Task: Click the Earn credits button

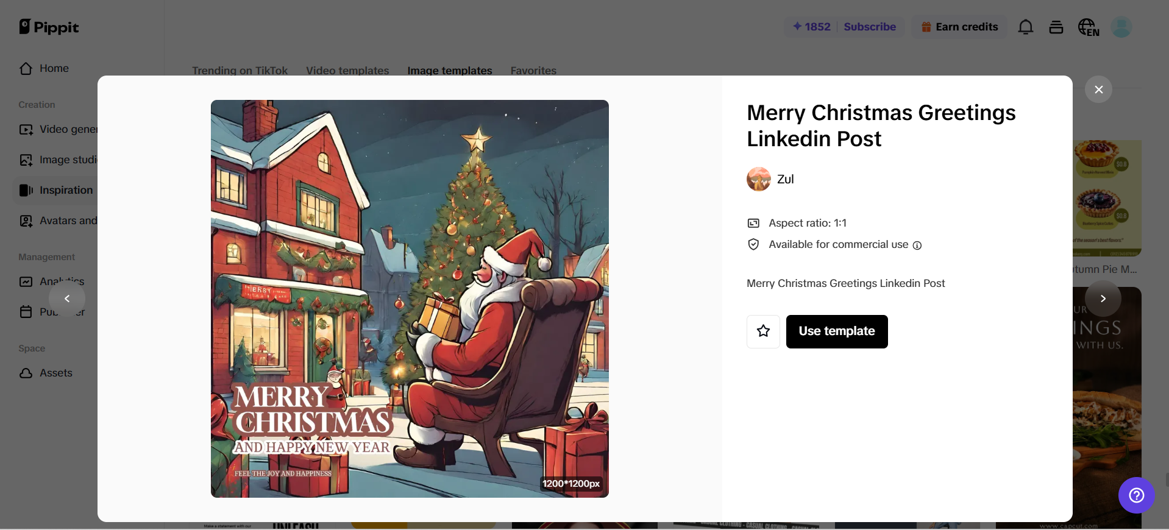Action: pyautogui.click(x=959, y=27)
